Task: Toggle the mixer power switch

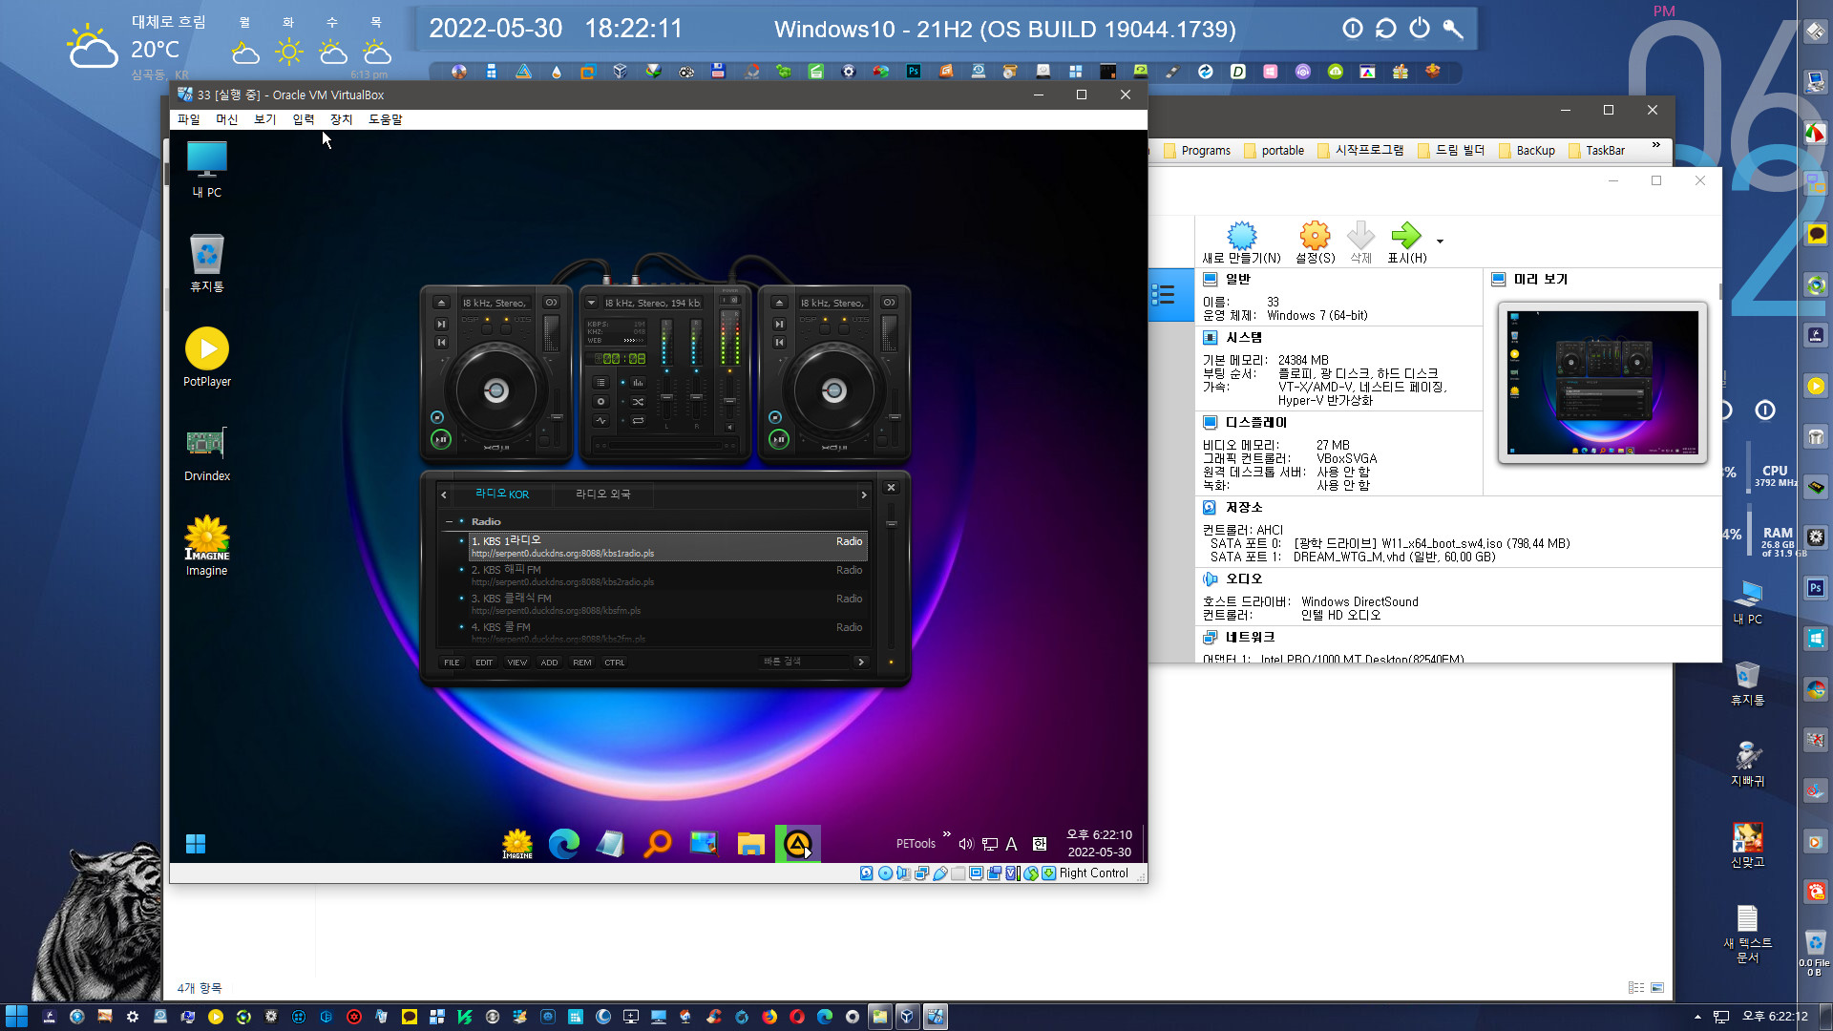Action: [729, 300]
